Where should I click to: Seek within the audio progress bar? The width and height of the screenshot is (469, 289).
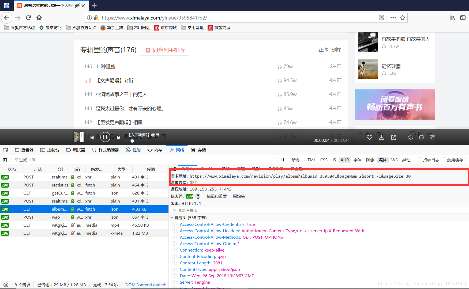[x=217, y=141]
